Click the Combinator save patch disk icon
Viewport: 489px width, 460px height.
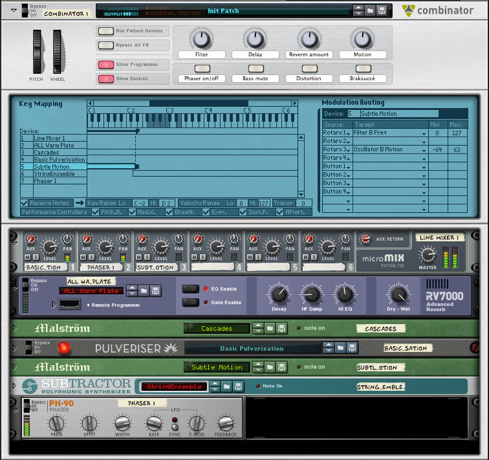tap(382, 11)
